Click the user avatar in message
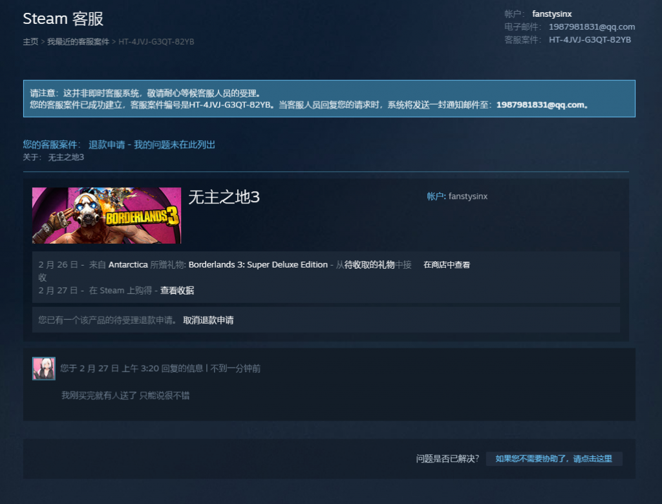This screenshot has height=504, width=662. [44, 368]
